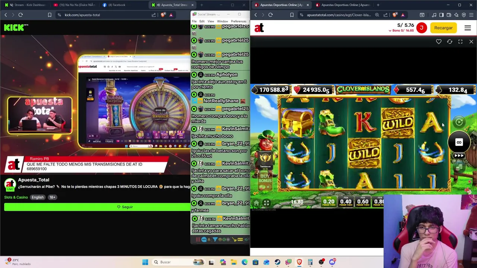477x268 pixels.
Task: Toggle turbo triple-arrow speed in slot game
Action: click(459, 156)
